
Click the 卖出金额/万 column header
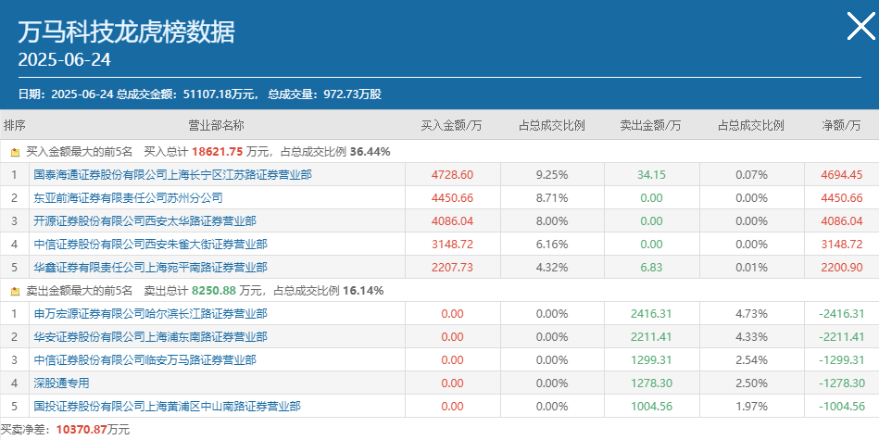point(651,125)
